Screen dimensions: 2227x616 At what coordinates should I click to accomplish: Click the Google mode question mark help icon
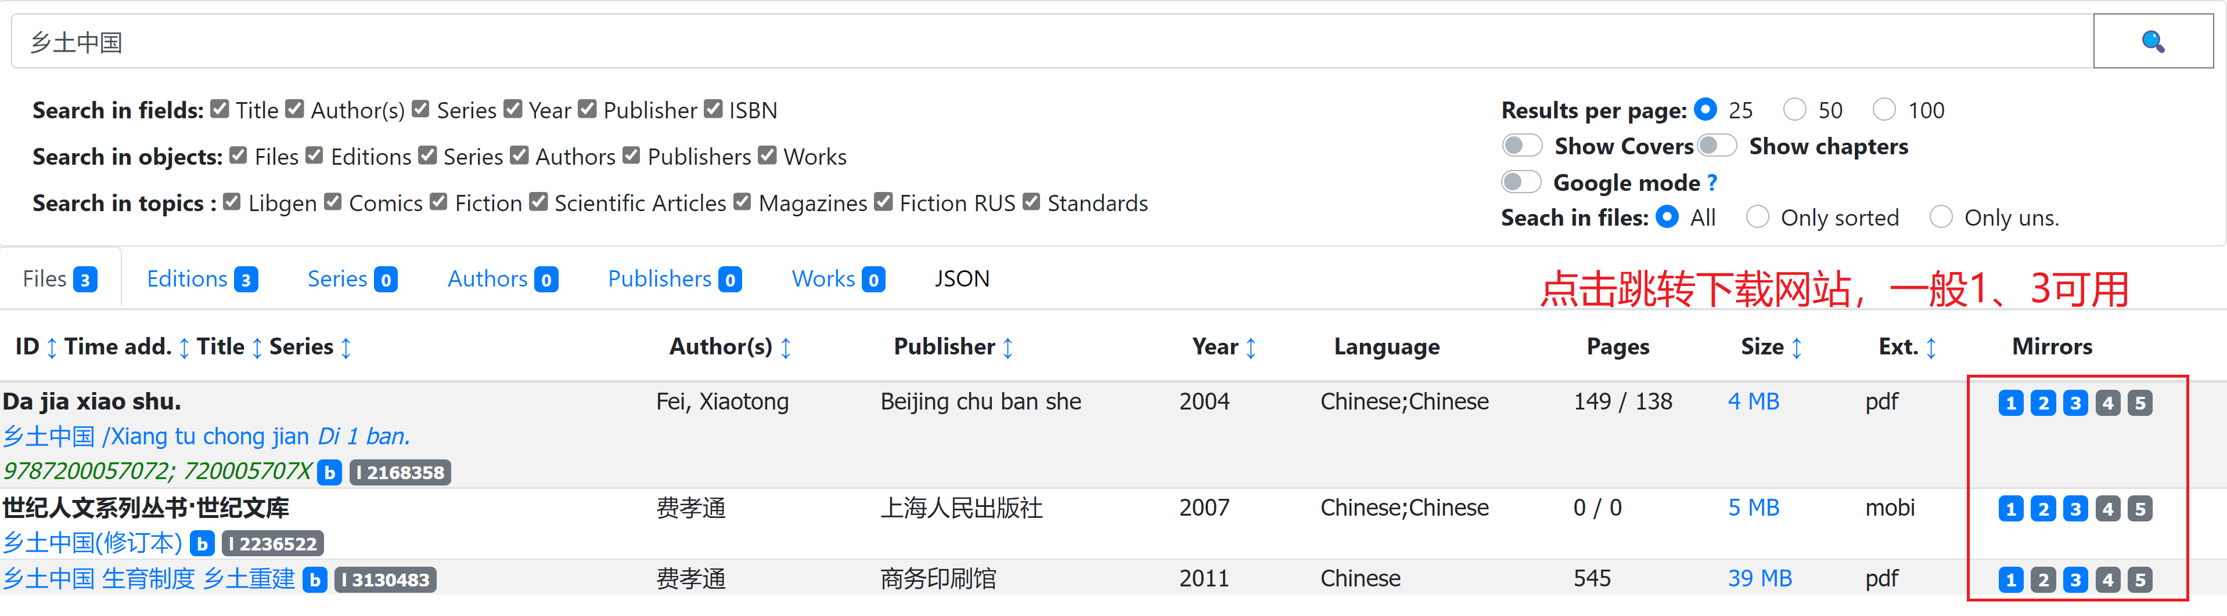coord(1712,183)
